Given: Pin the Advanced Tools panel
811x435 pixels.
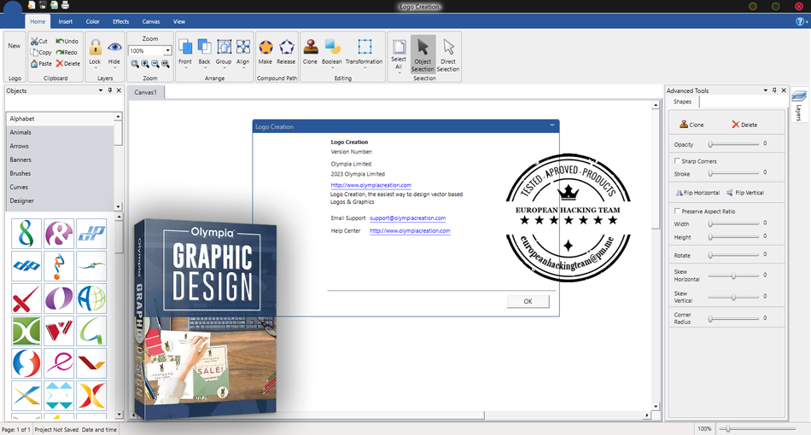Looking at the screenshot, I should (x=774, y=90).
